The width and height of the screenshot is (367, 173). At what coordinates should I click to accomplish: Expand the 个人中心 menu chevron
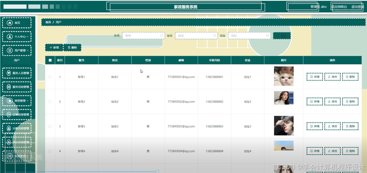(x=27, y=37)
